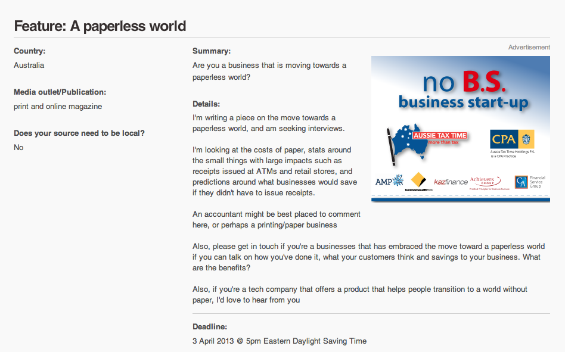Image resolution: width=565 pixels, height=352 pixels.
Task: Click the Financial Service Group logo
Action: tap(530, 182)
